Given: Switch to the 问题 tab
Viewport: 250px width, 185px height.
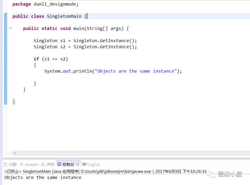Looking at the screenshot, I should [x=10, y=164].
